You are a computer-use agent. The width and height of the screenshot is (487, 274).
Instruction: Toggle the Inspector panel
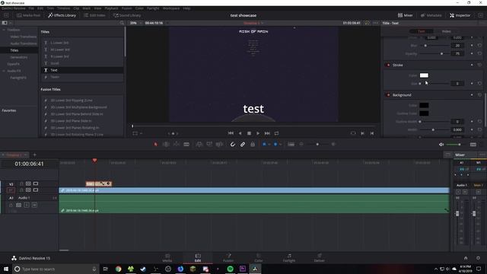tap(460, 15)
